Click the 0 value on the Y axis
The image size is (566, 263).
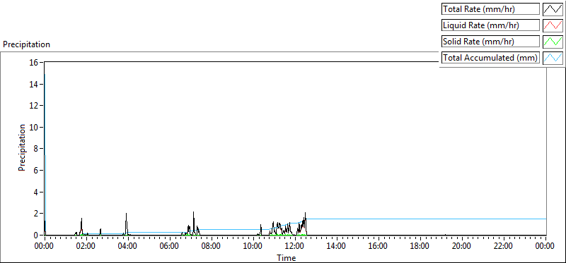(x=37, y=235)
